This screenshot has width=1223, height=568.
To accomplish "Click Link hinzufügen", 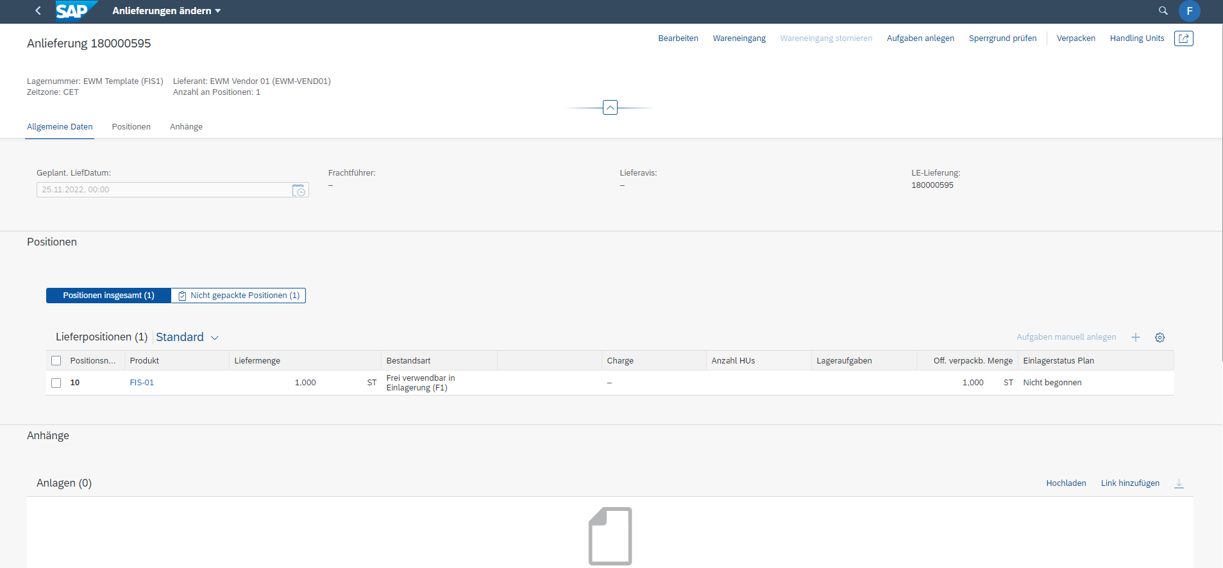I will (x=1130, y=483).
